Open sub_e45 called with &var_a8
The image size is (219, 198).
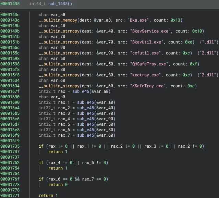(x=81, y=91)
